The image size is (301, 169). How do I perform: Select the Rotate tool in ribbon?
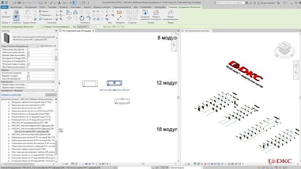click(x=82, y=18)
